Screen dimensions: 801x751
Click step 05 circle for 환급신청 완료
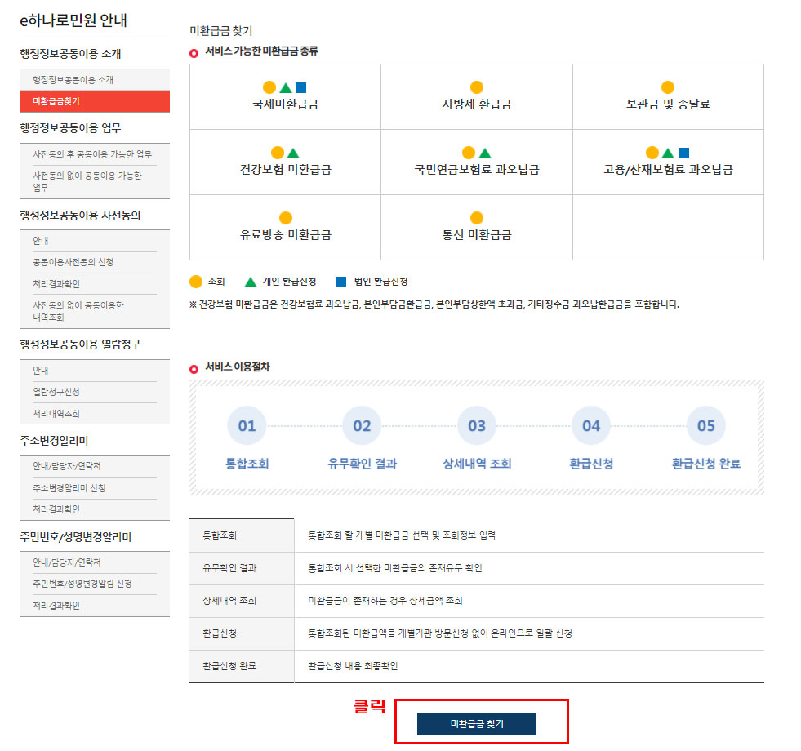point(706,425)
